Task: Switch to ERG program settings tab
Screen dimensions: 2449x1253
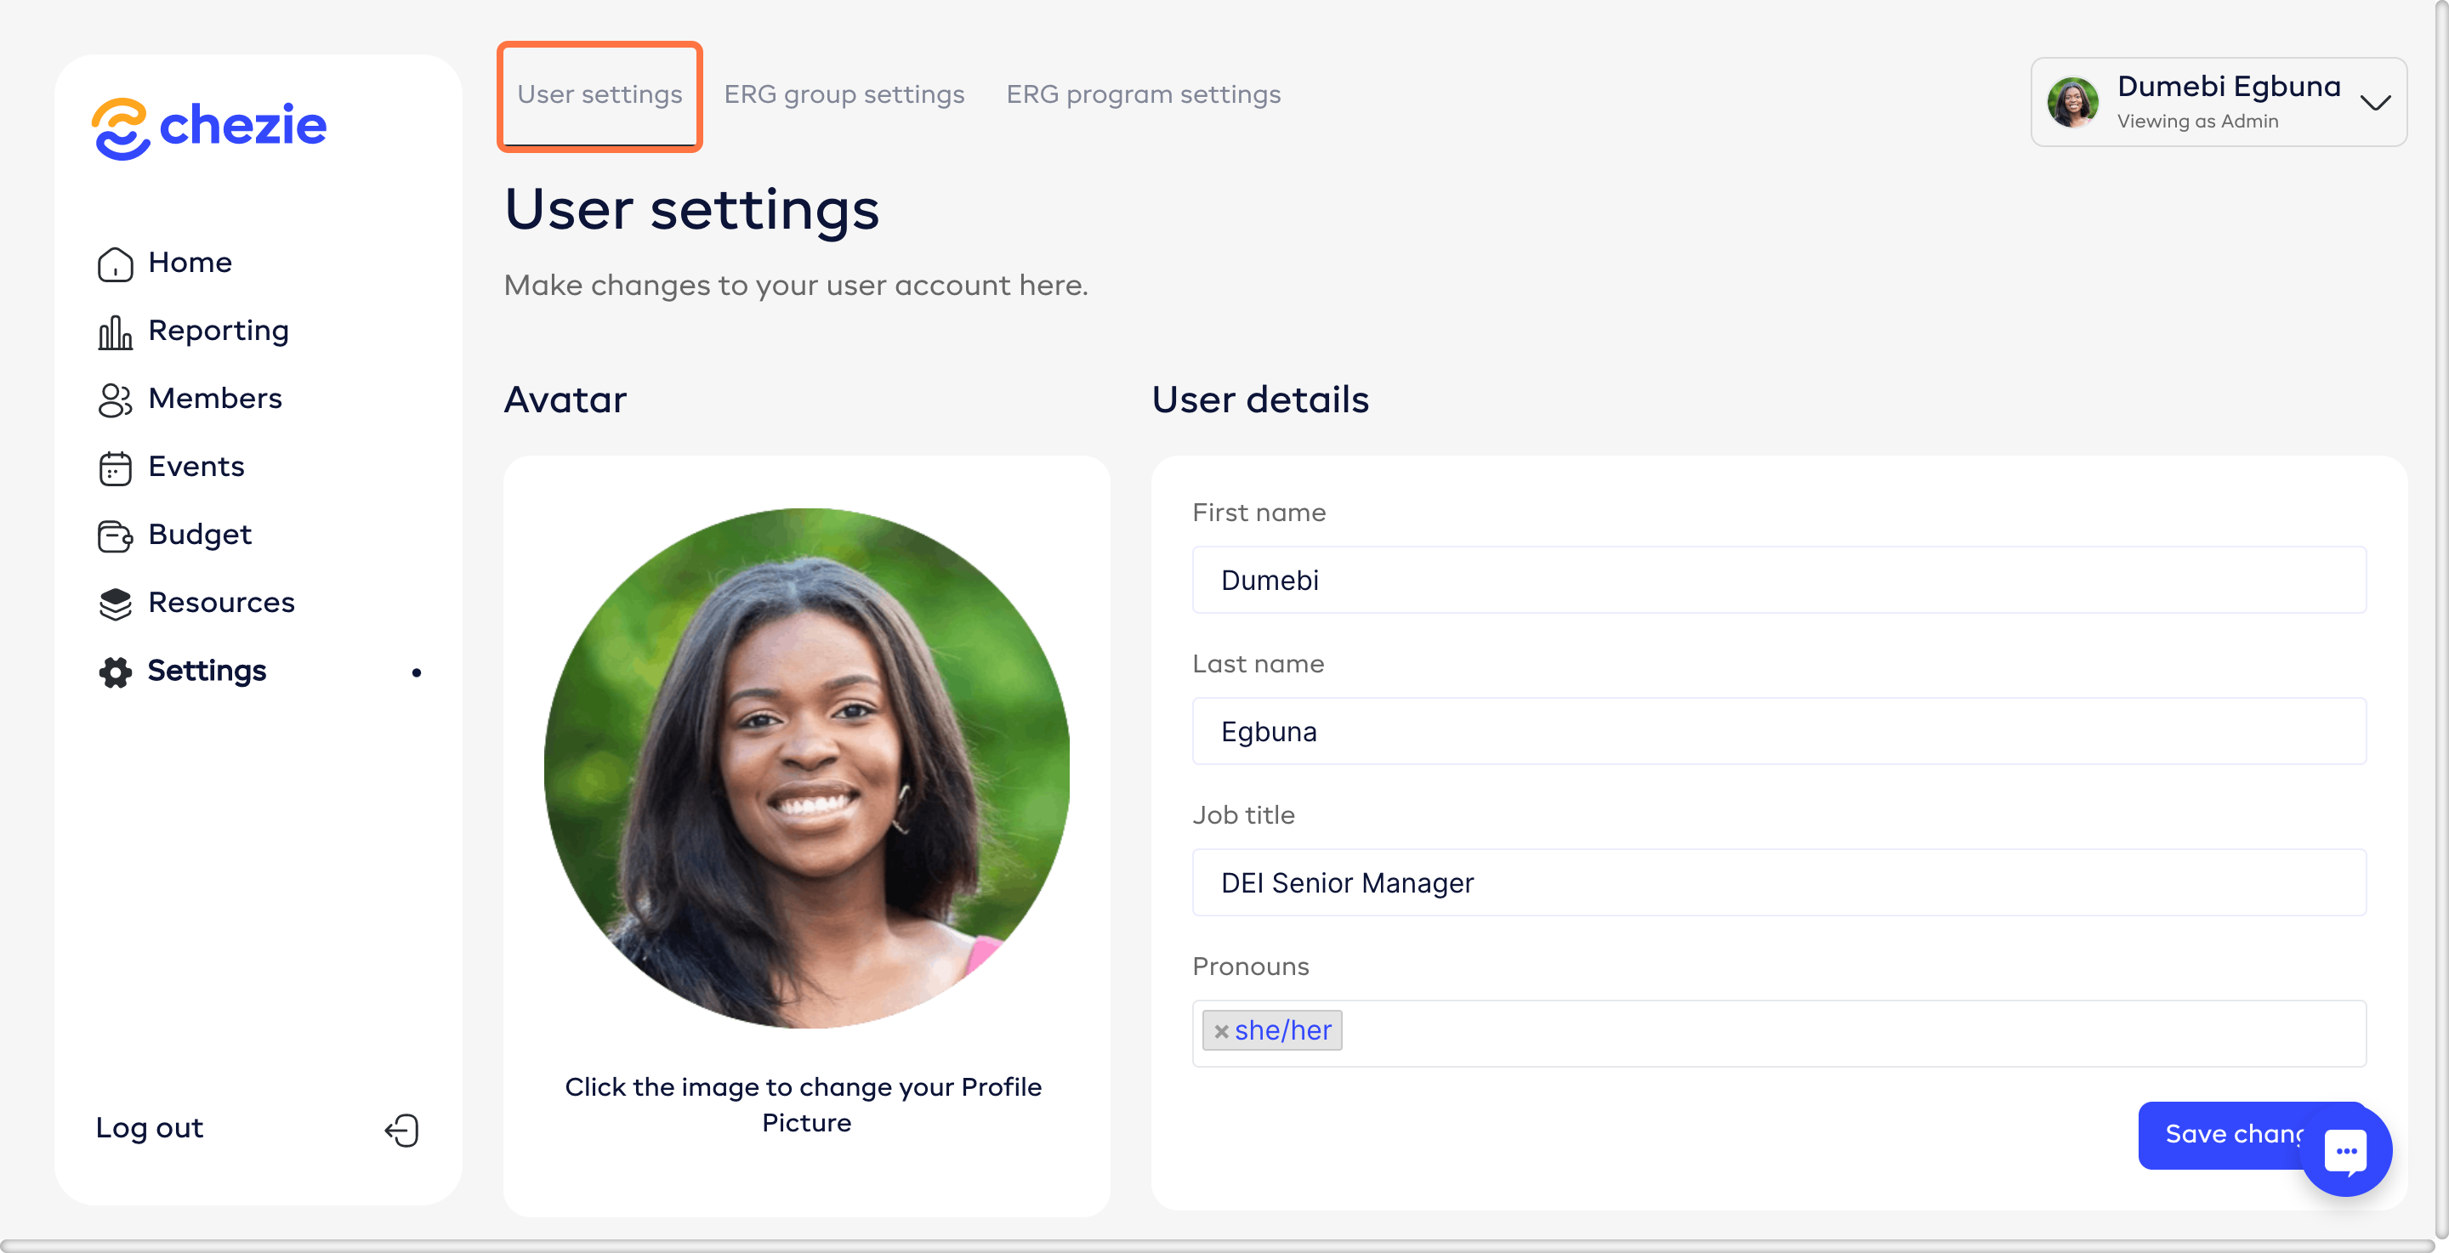Action: (x=1143, y=94)
